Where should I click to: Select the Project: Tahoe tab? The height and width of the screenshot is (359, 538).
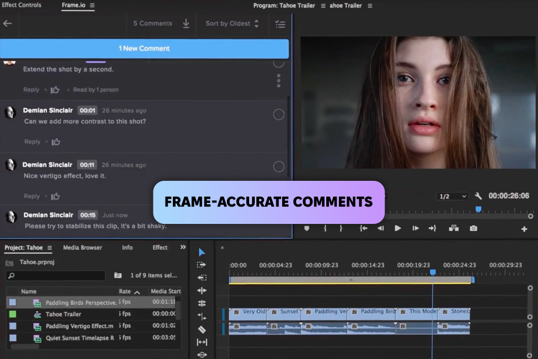coord(24,248)
